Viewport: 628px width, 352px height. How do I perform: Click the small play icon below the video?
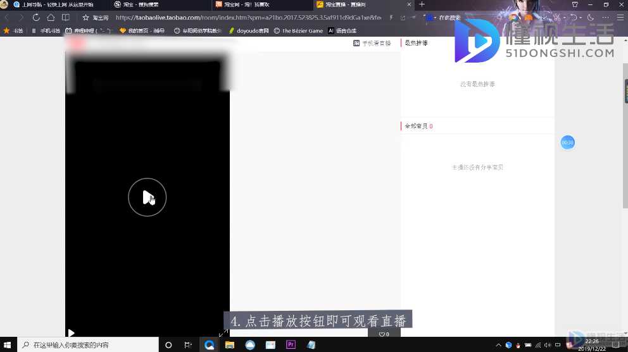pos(71,333)
